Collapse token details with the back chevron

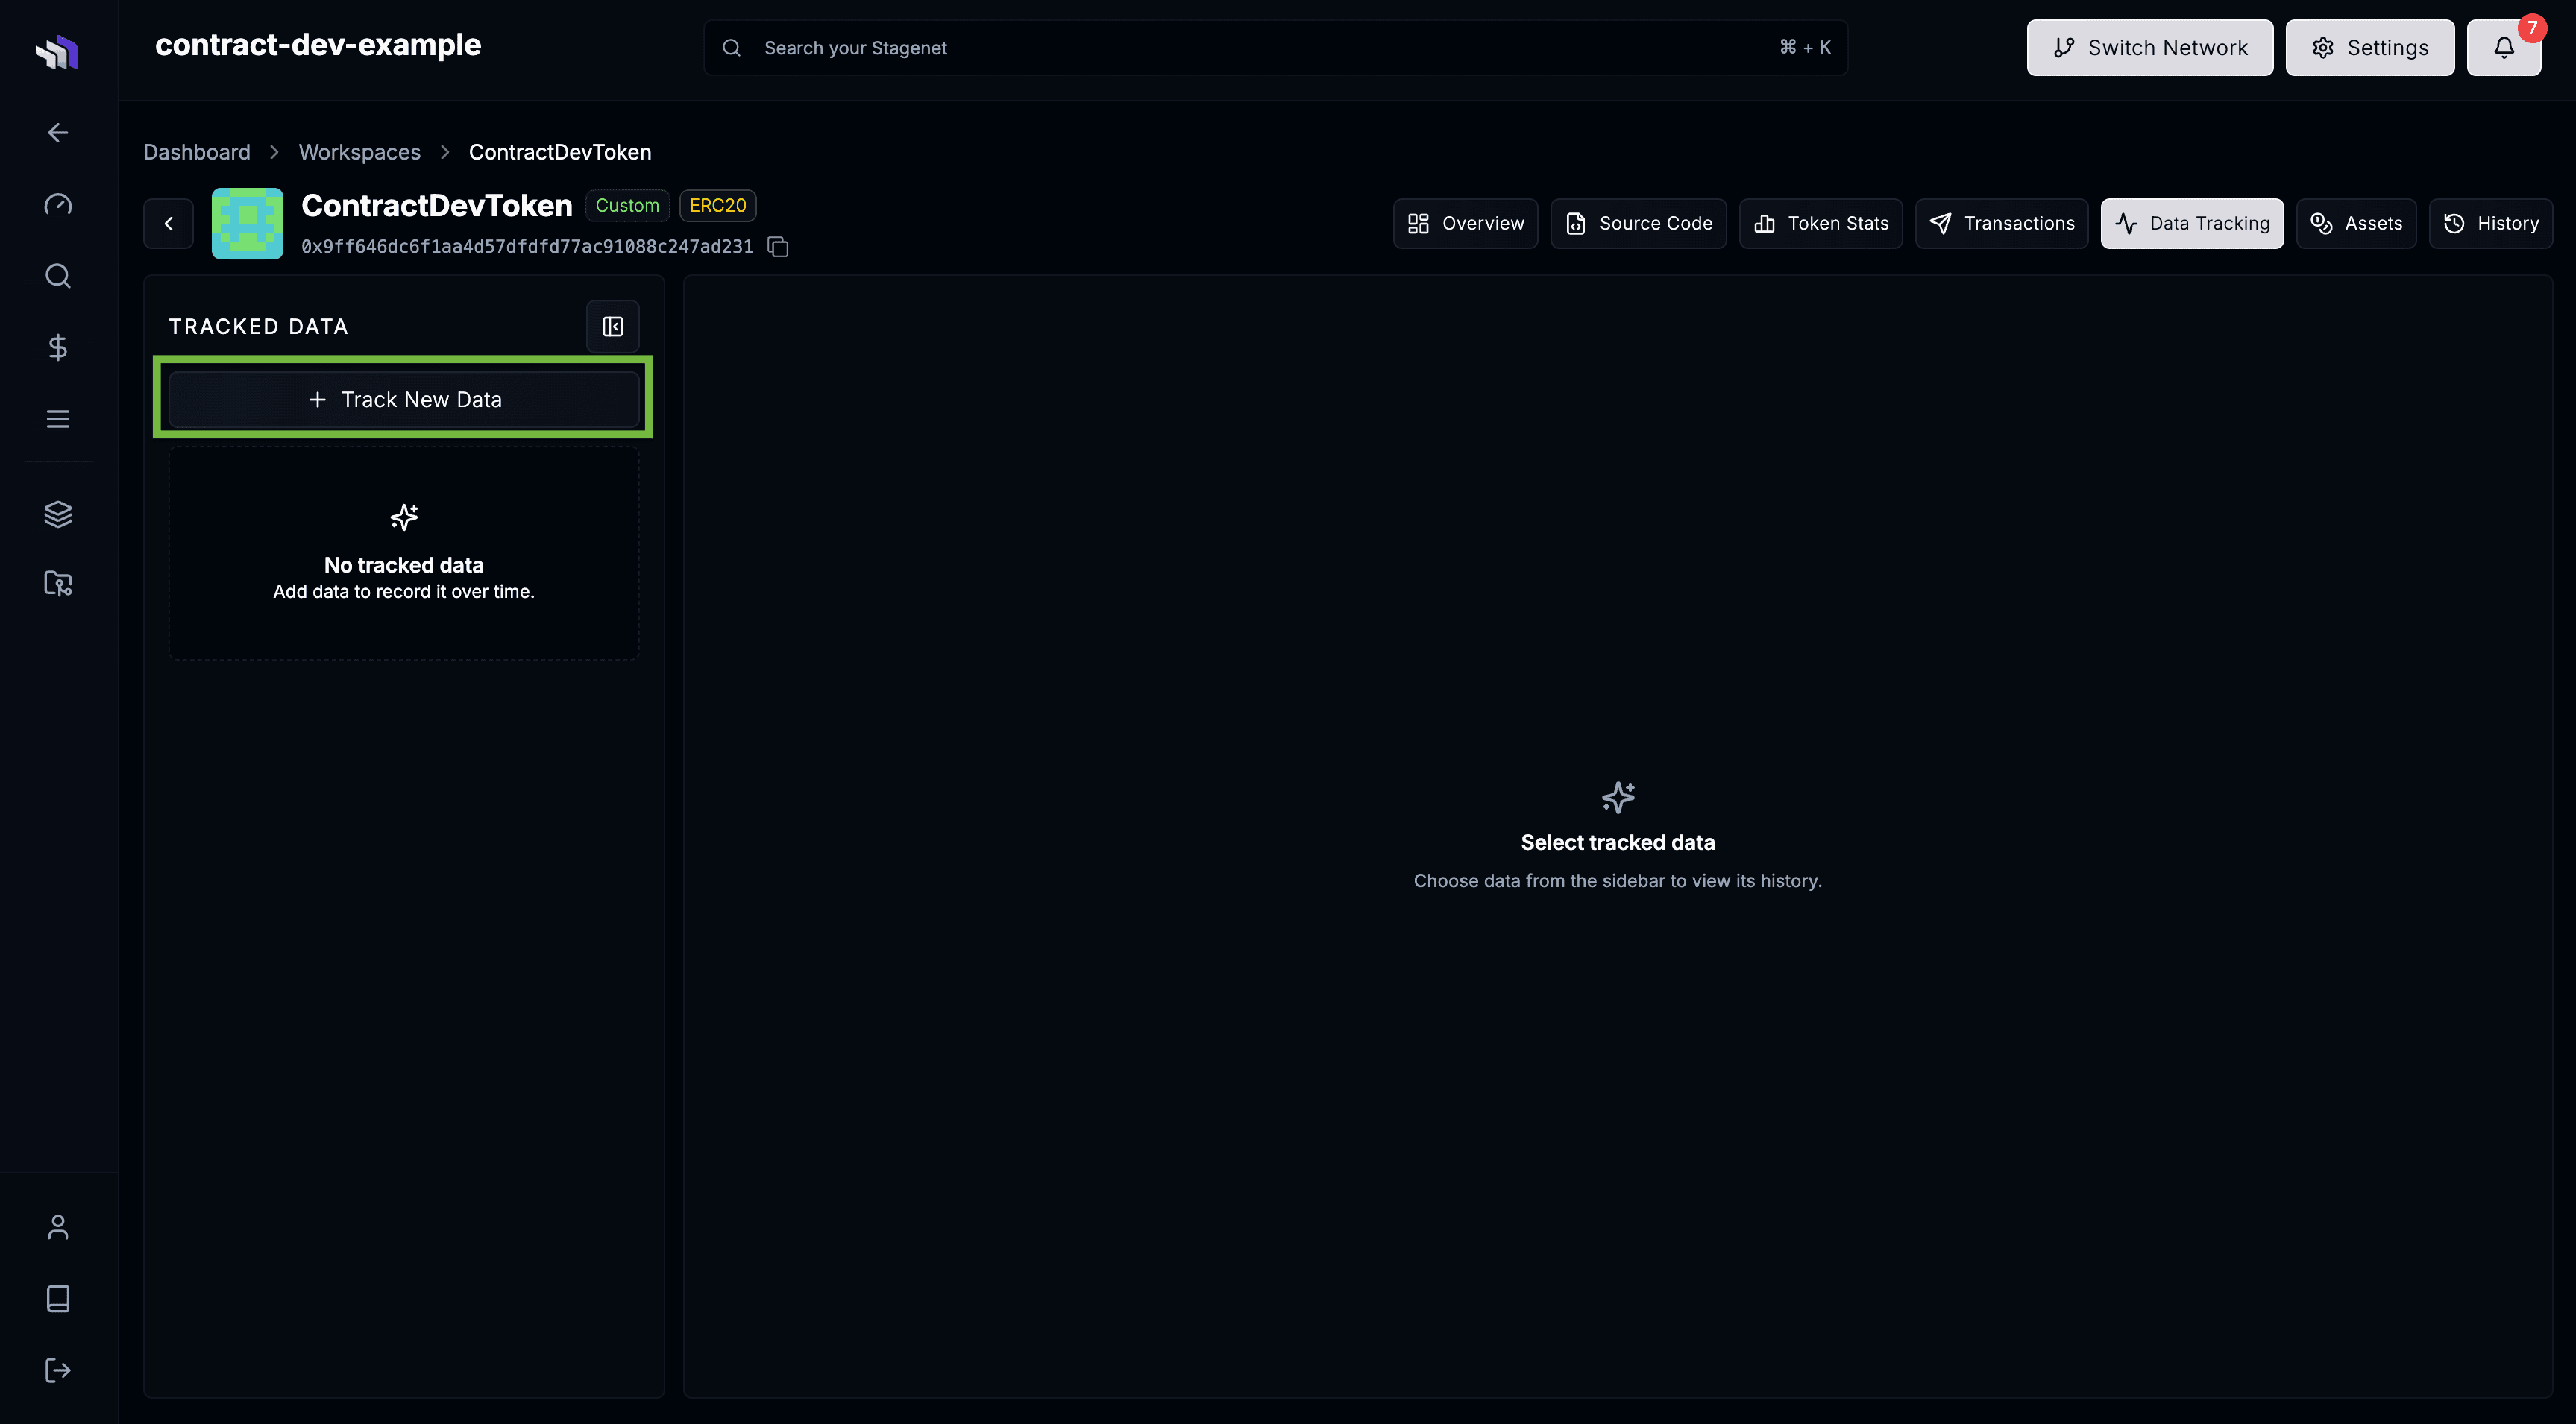pos(167,223)
